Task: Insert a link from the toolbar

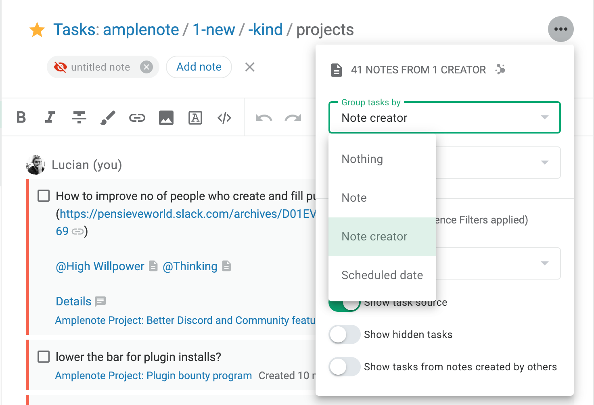Action: pyautogui.click(x=137, y=118)
